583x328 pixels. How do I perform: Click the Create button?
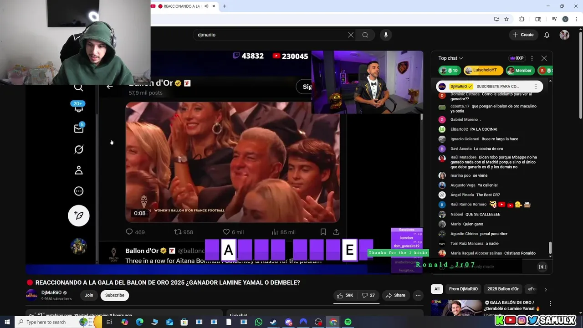pos(522,35)
